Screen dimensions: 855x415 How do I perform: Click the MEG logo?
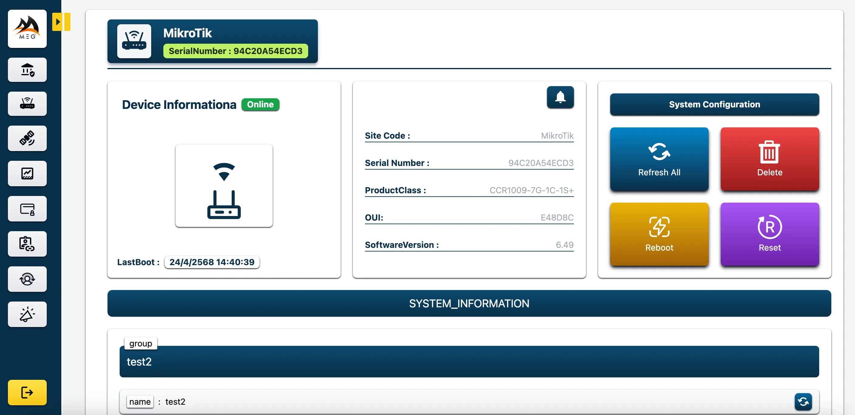coord(27,29)
